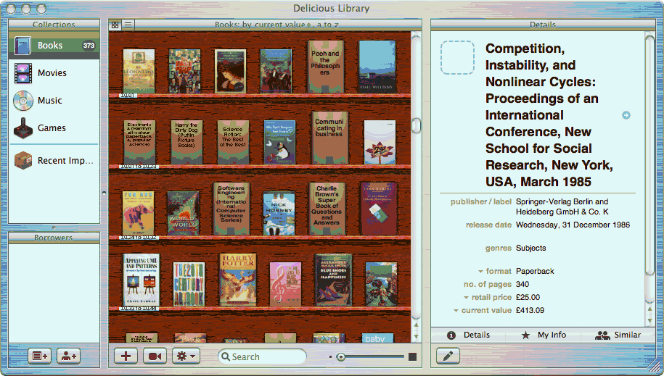Select the pink treble clef book
Image resolution: width=664 pixels, height=376 pixels.
click(x=285, y=284)
